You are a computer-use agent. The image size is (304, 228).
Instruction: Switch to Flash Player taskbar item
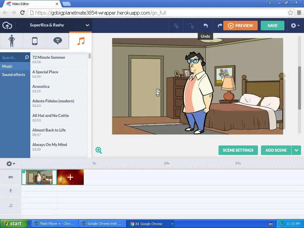coord(54,224)
